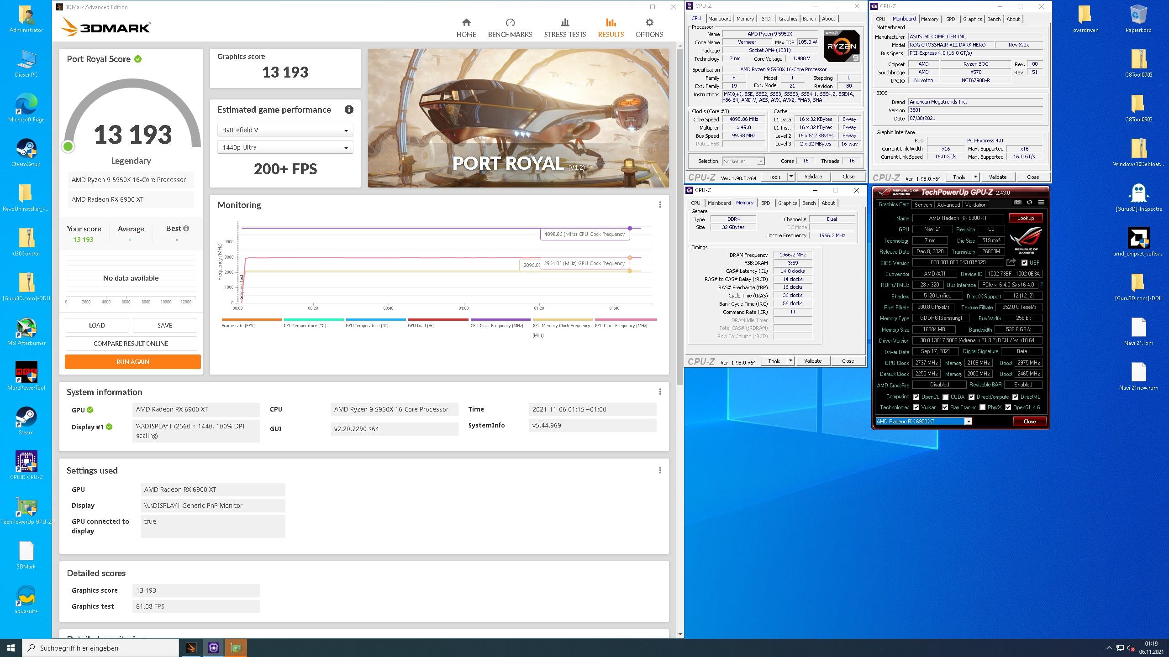The image size is (1169, 657).
Task: Expand hidden system tray icons chevron
Action: [x=1109, y=648]
